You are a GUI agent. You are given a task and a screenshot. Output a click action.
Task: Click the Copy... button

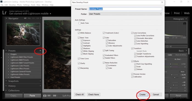tap(14, 96)
